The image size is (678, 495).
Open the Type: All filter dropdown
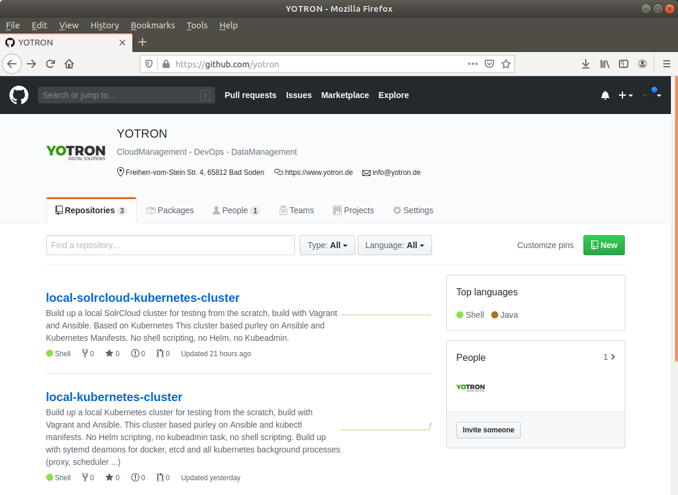[x=327, y=245]
